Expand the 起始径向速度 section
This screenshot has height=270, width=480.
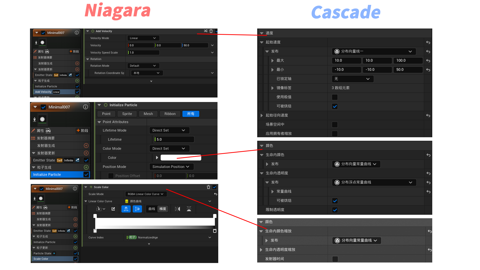261,115
